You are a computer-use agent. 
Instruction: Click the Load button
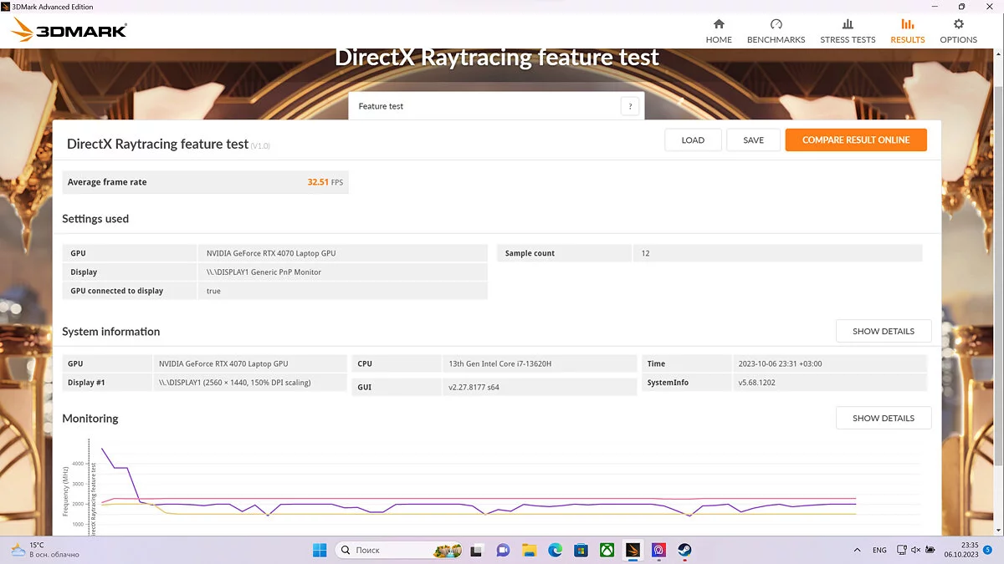point(693,140)
